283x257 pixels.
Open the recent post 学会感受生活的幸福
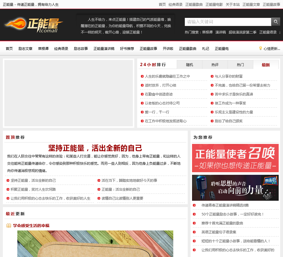[31, 226]
